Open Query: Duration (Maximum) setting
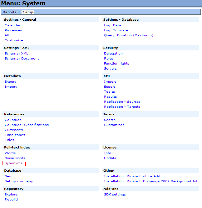The image size is (202, 208). click(x=128, y=35)
